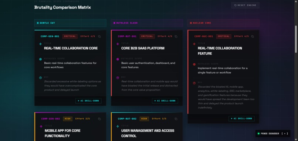Image resolution: width=298 pixels, height=141 pixels.
Task: Click the CRITICAL badge on COMP-NUC-001
Action: [224, 36]
